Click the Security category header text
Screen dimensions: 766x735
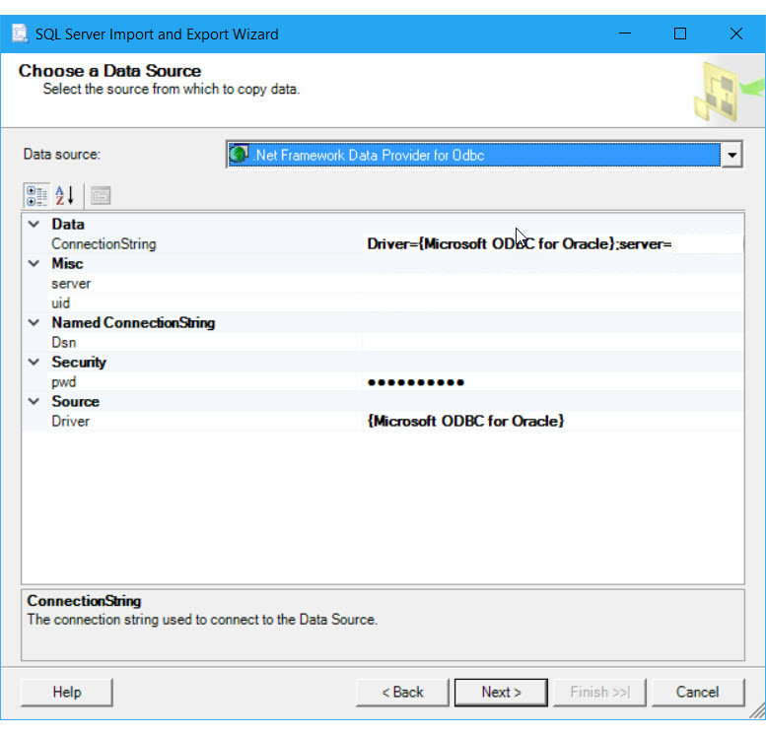(79, 362)
